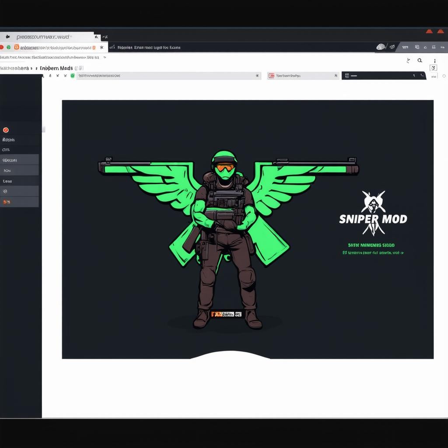Click the shell-shaped icon in top dark bar
This screenshot has width=448, height=448.
[x=381, y=47]
